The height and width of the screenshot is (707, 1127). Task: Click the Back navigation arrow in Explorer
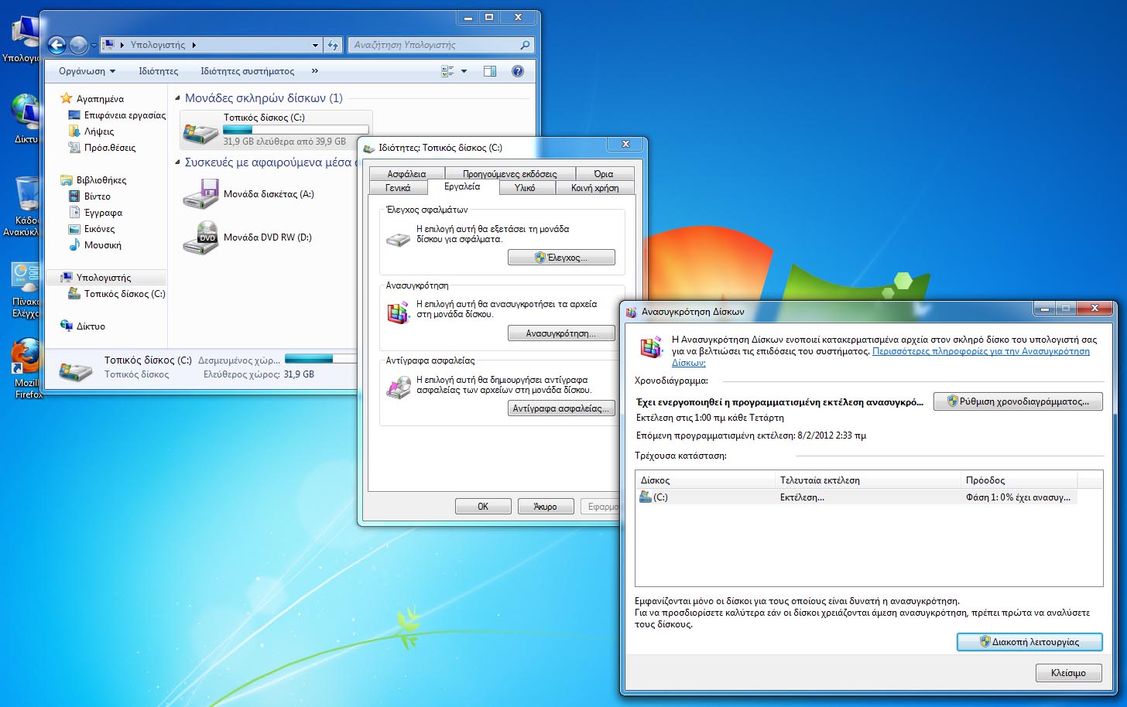(x=57, y=46)
